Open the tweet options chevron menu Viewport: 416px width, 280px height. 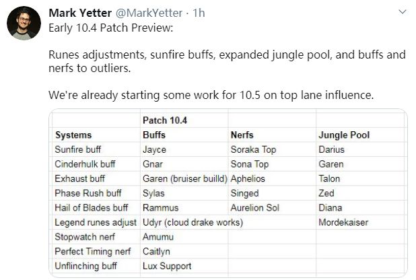coord(402,12)
